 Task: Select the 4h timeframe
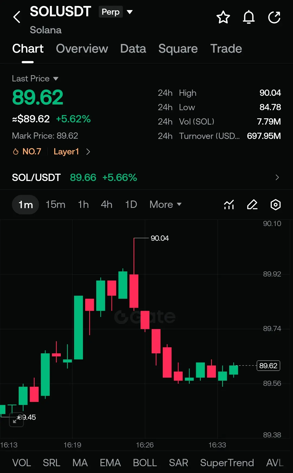coord(107,204)
